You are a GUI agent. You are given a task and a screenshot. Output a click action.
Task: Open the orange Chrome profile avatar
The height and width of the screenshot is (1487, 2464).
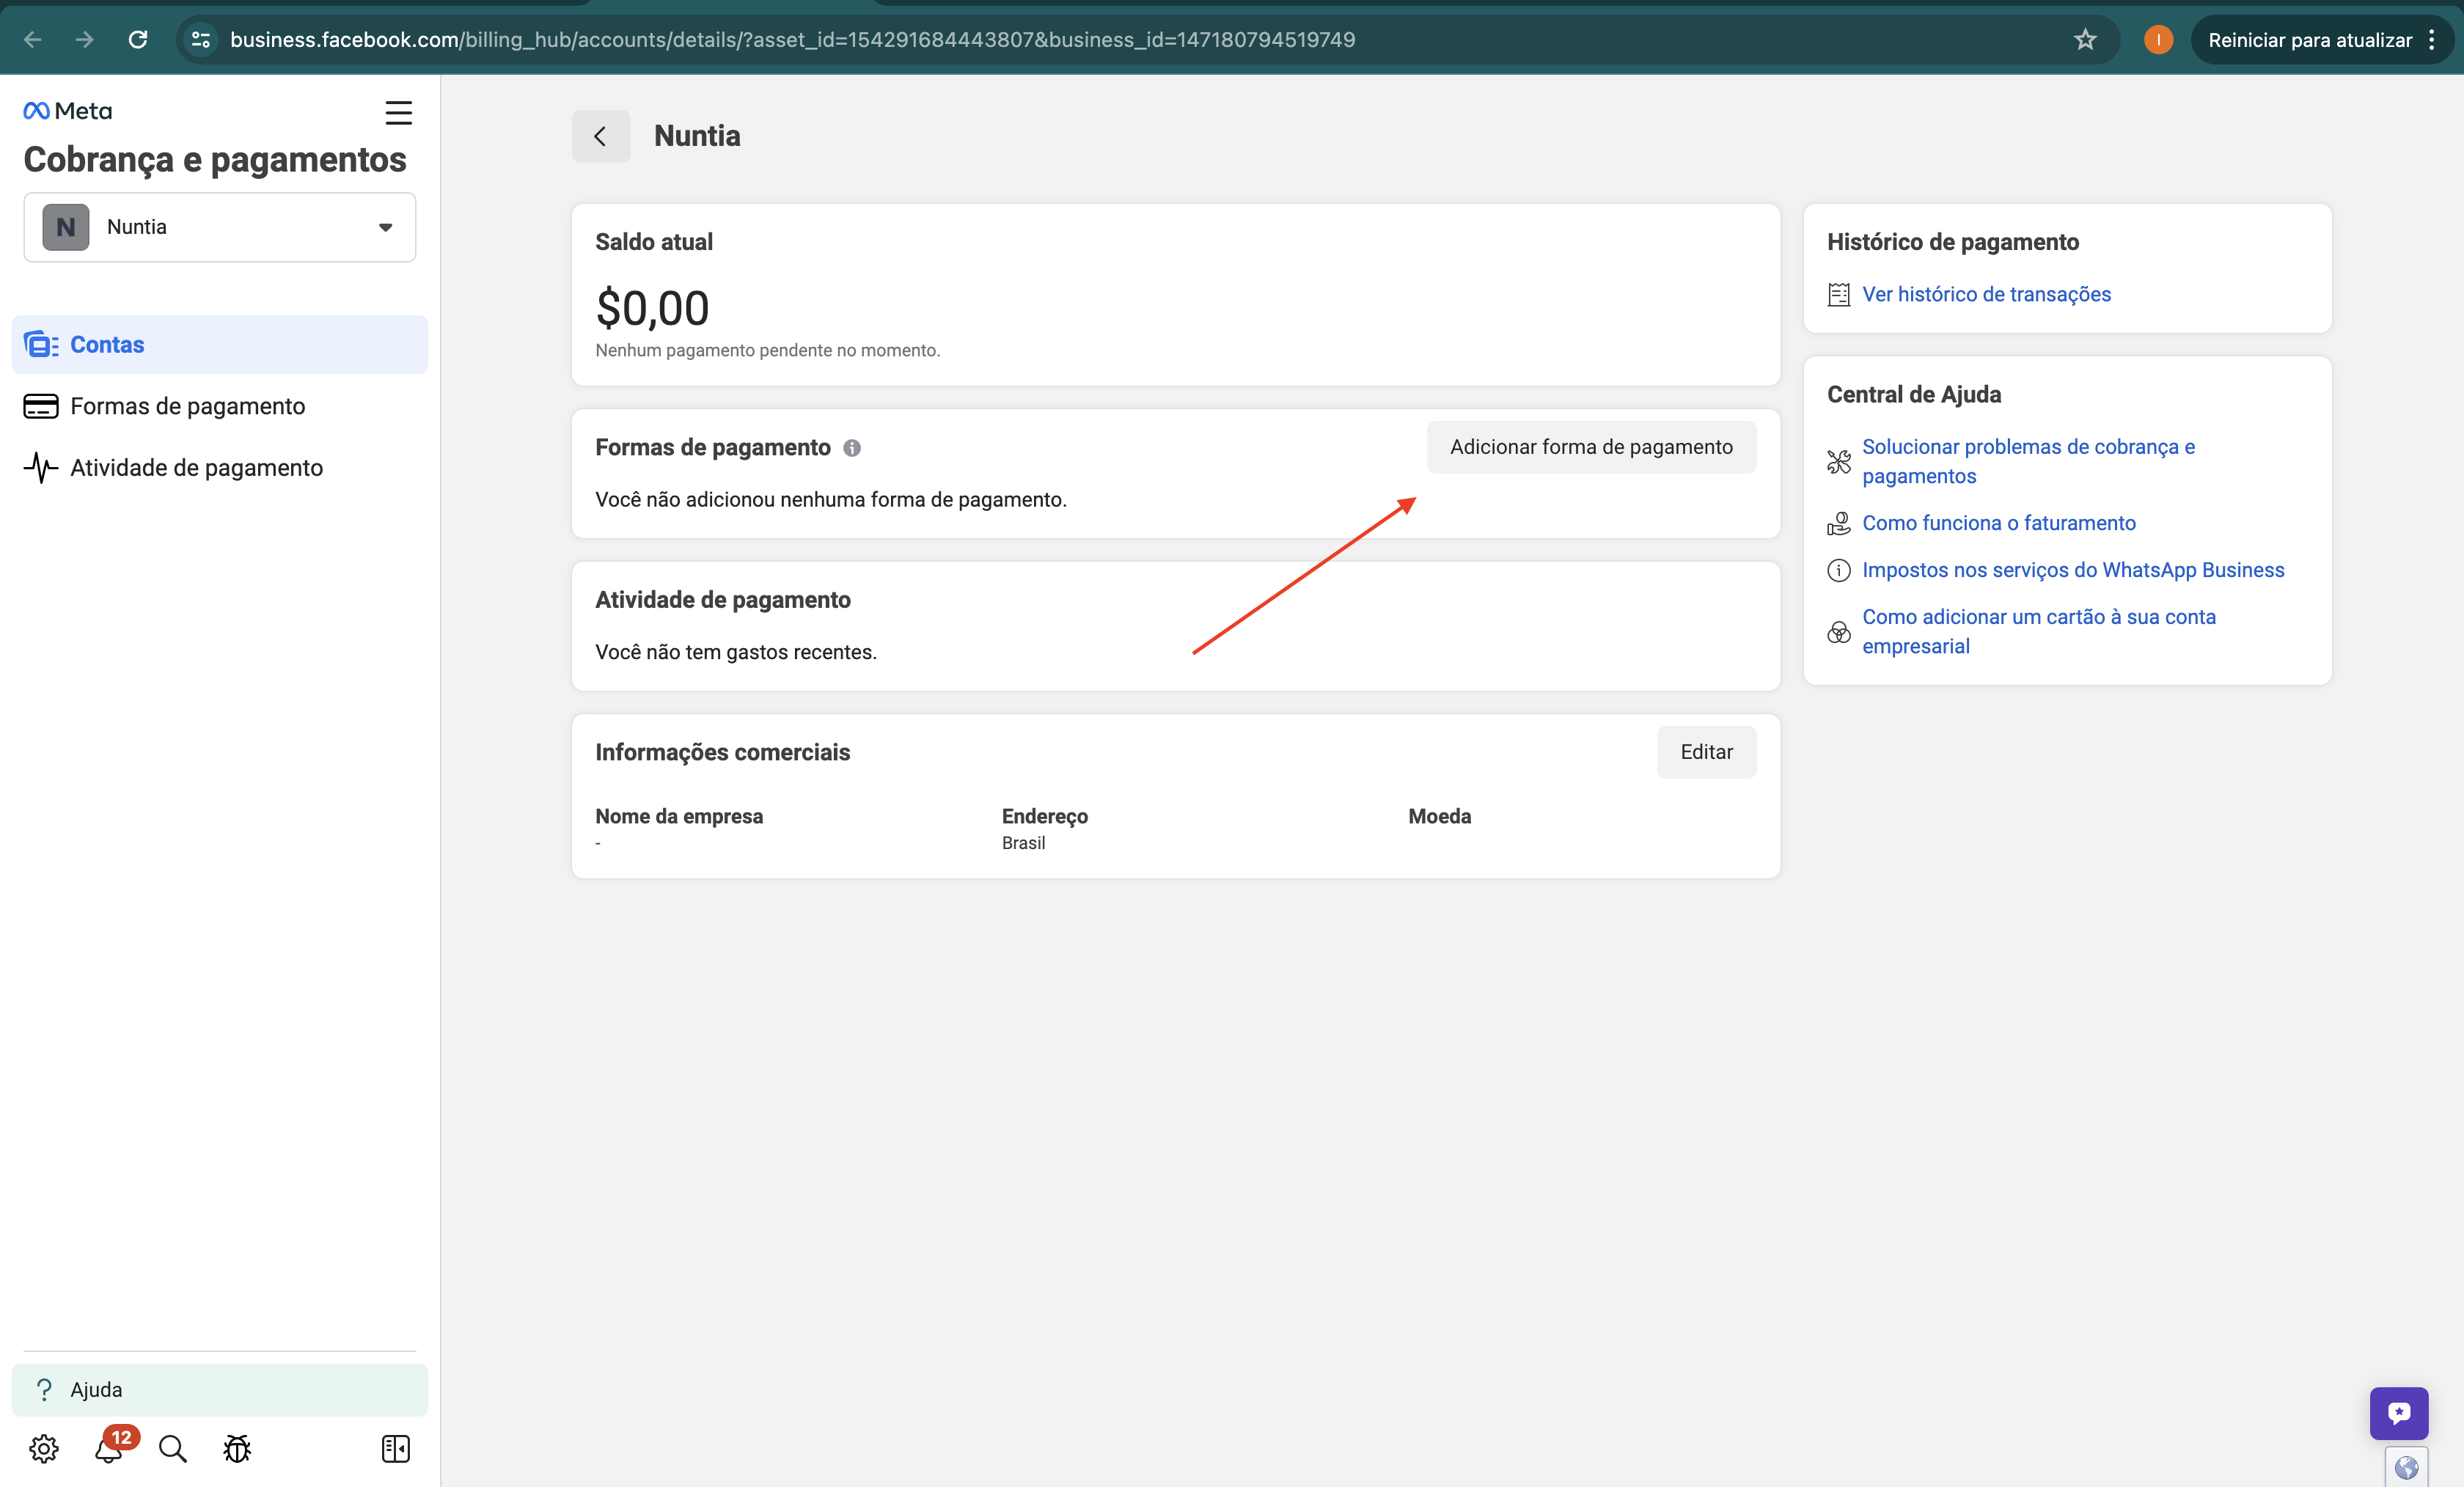[x=2158, y=39]
